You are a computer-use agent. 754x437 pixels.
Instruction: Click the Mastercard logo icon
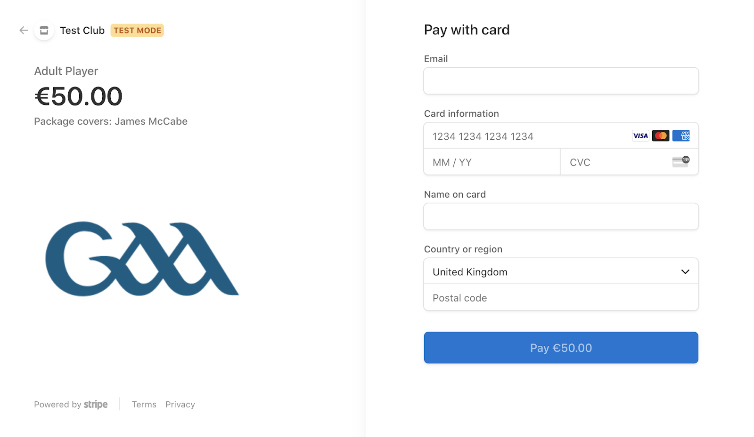pyautogui.click(x=661, y=136)
